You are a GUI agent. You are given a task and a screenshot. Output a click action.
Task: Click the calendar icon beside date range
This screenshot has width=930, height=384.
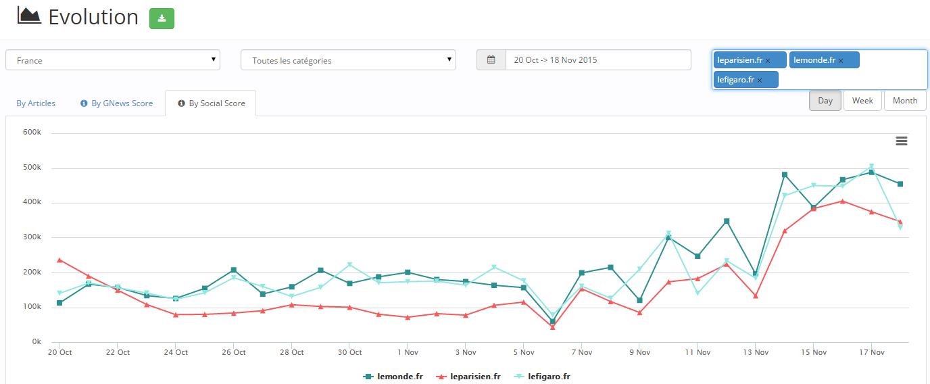(491, 60)
